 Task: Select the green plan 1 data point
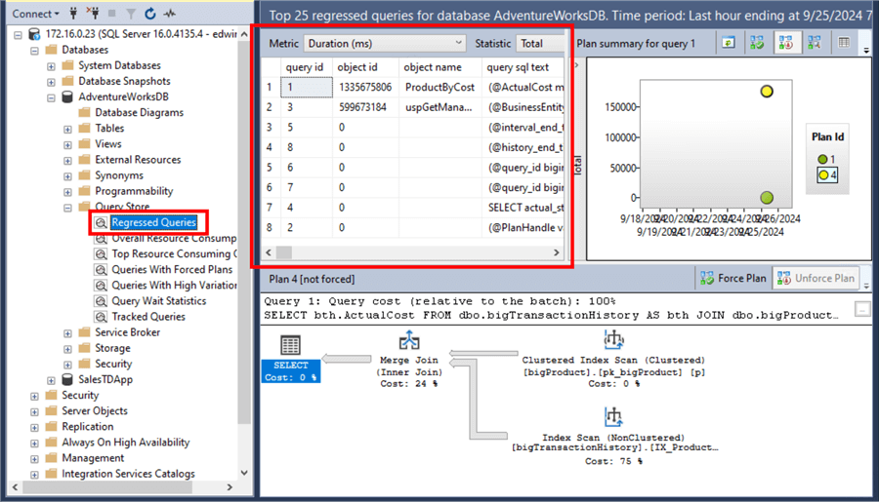pyautogui.click(x=767, y=197)
